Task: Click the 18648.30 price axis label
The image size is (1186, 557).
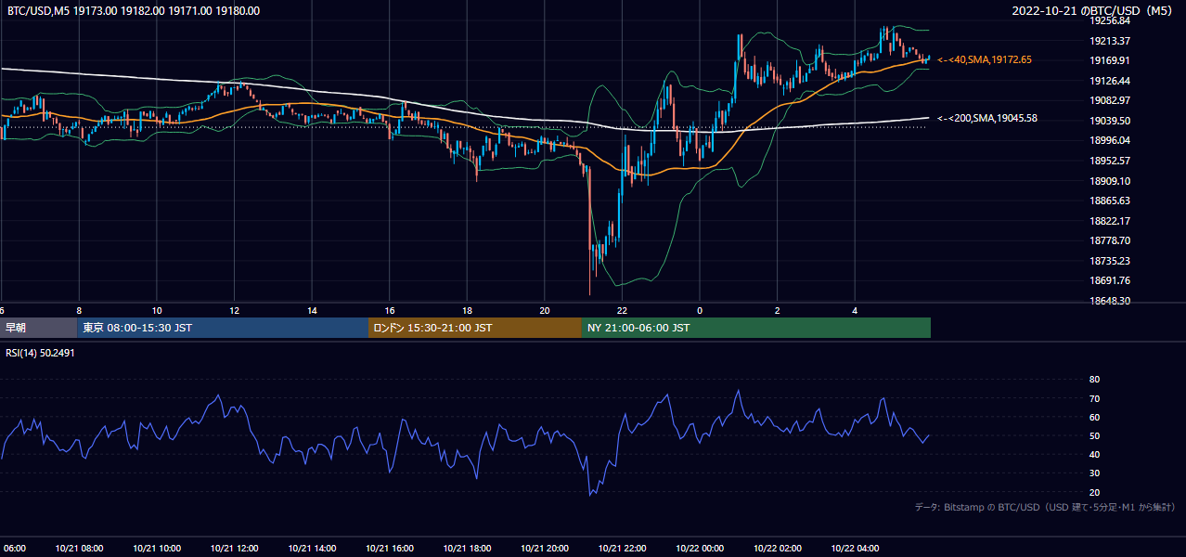Action: [x=1109, y=301]
